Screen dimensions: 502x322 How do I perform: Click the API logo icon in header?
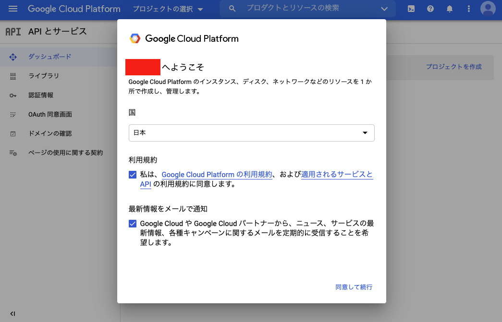[x=13, y=32]
